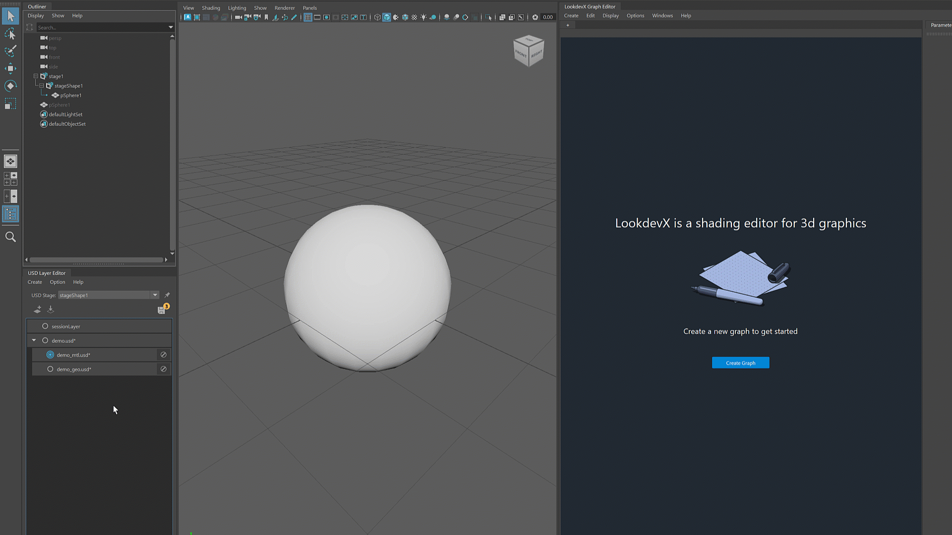
Task: Click the Paint Selection brush tool
Action: pyautogui.click(x=10, y=51)
